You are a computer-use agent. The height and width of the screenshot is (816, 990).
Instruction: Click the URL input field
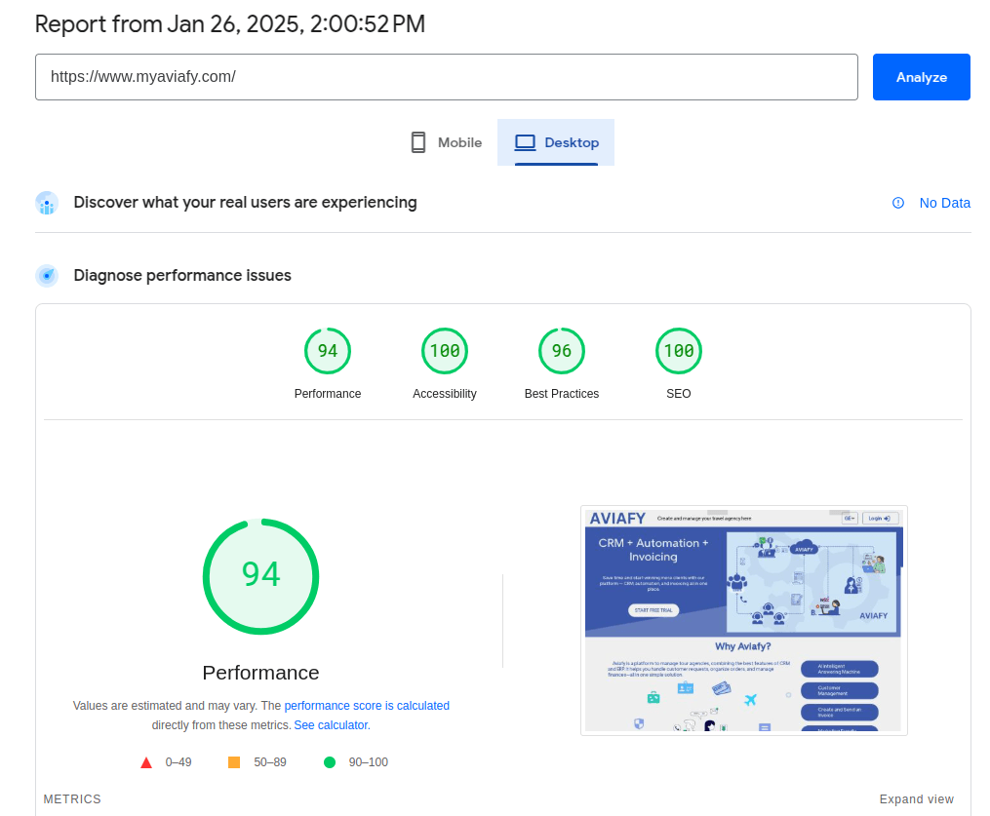pos(447,77)
